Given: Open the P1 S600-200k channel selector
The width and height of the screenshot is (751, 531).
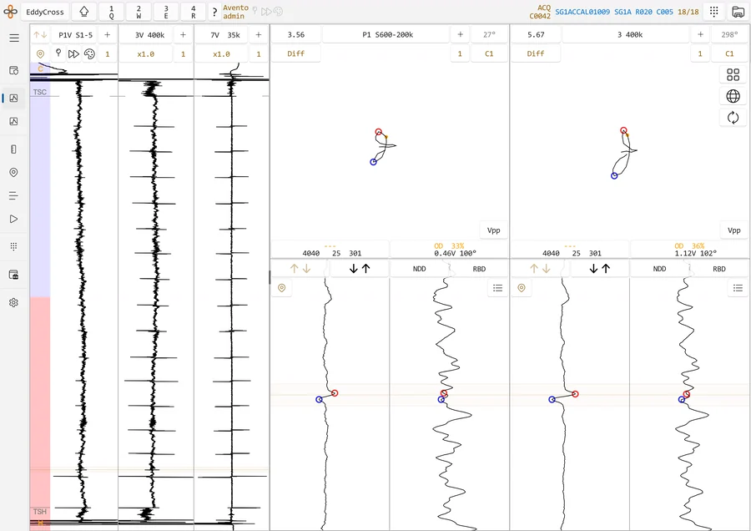Looking at the screenshot, I should coord(387,34).
